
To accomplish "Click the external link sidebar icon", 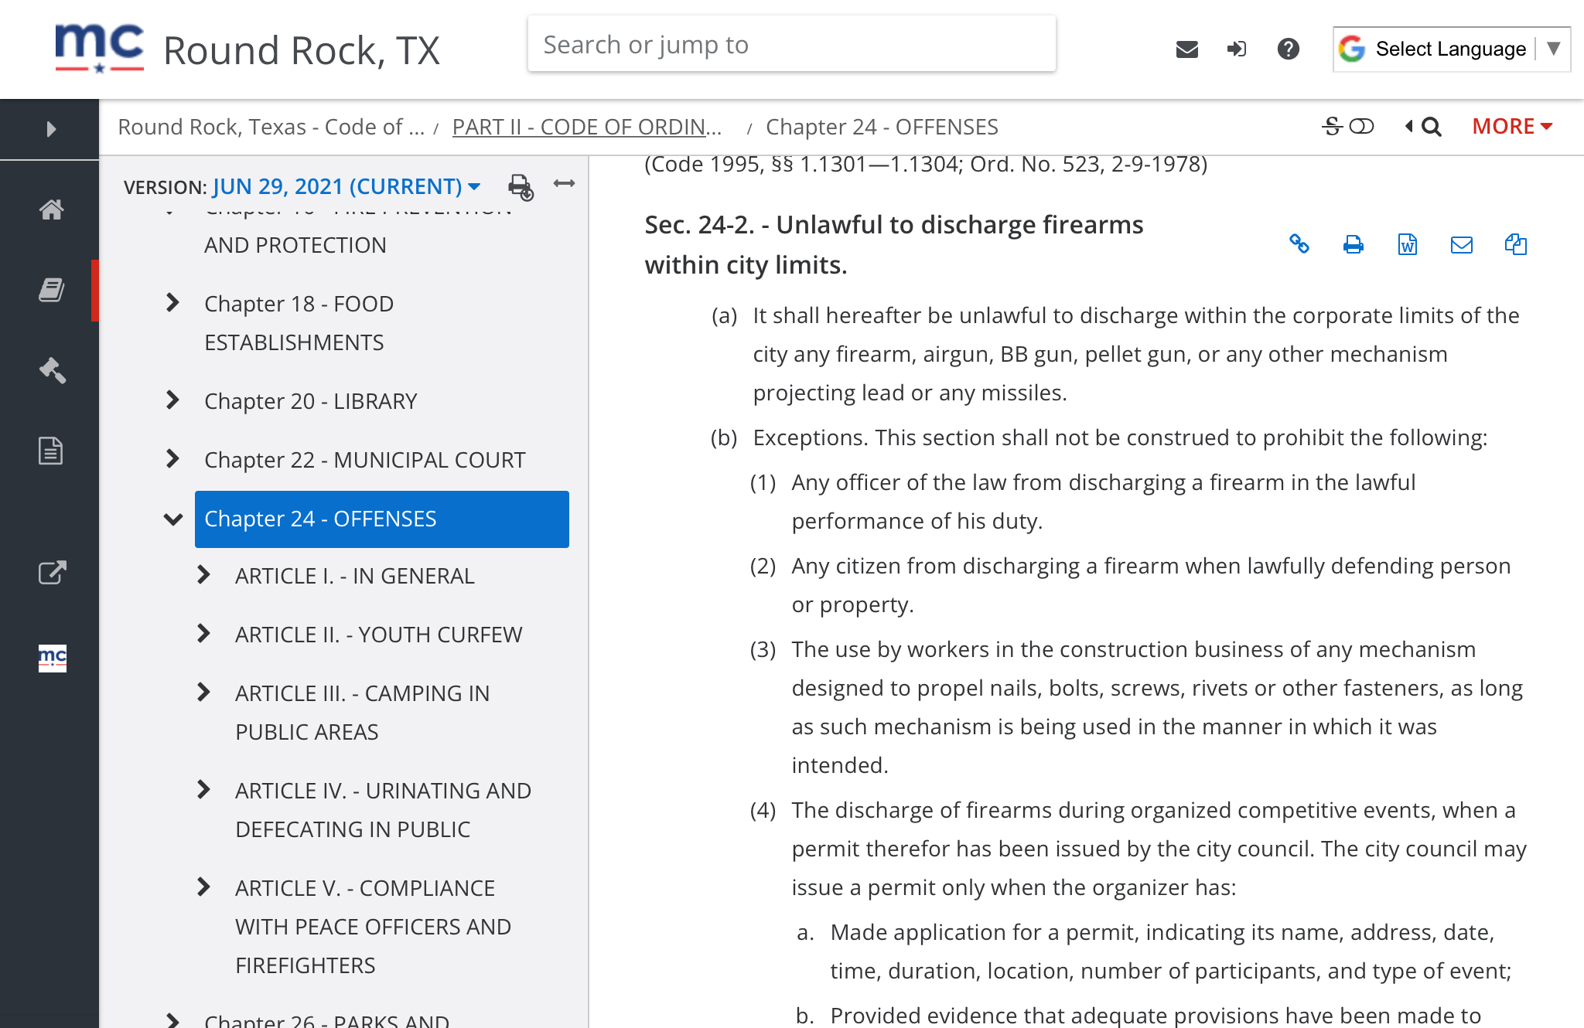I will click(52, 572).
